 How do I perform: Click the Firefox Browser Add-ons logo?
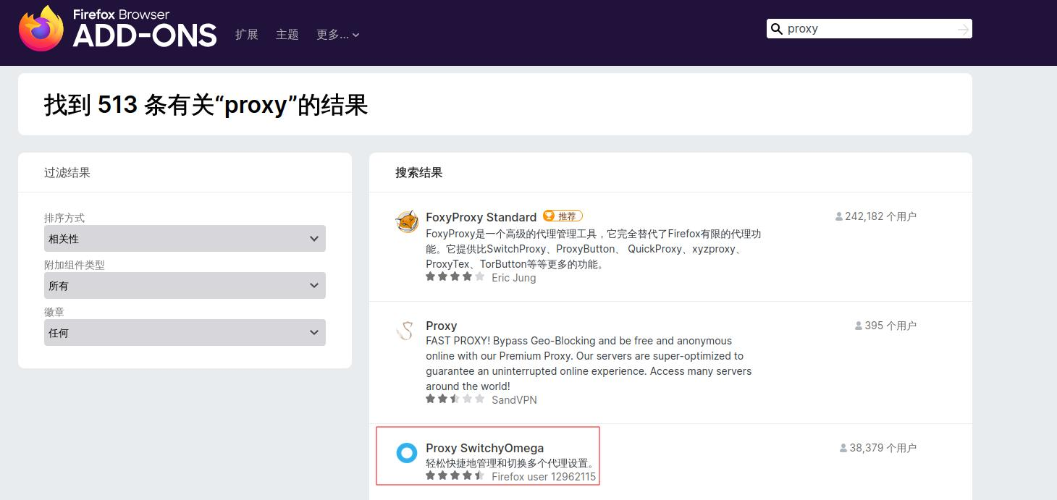(x=118, y=29)
